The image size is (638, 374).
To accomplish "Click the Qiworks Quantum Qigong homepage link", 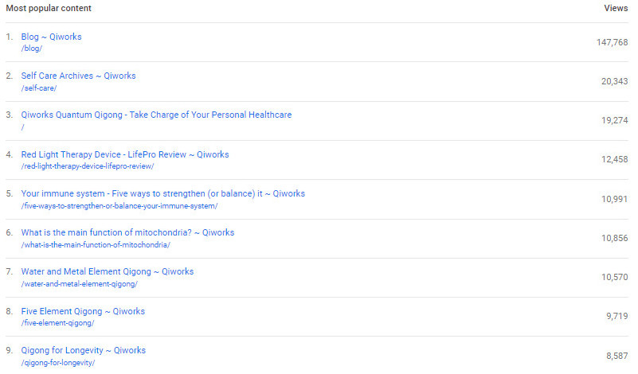I will [156, 115].
